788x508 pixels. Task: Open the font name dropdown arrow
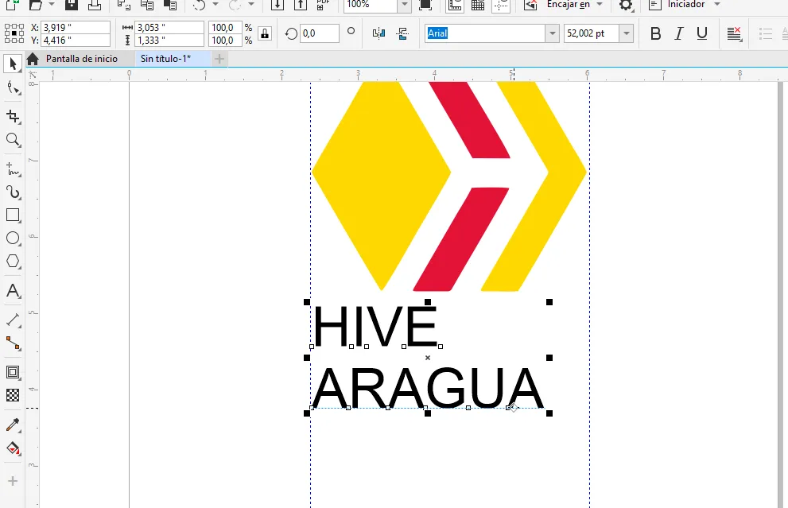pos(553,33)
